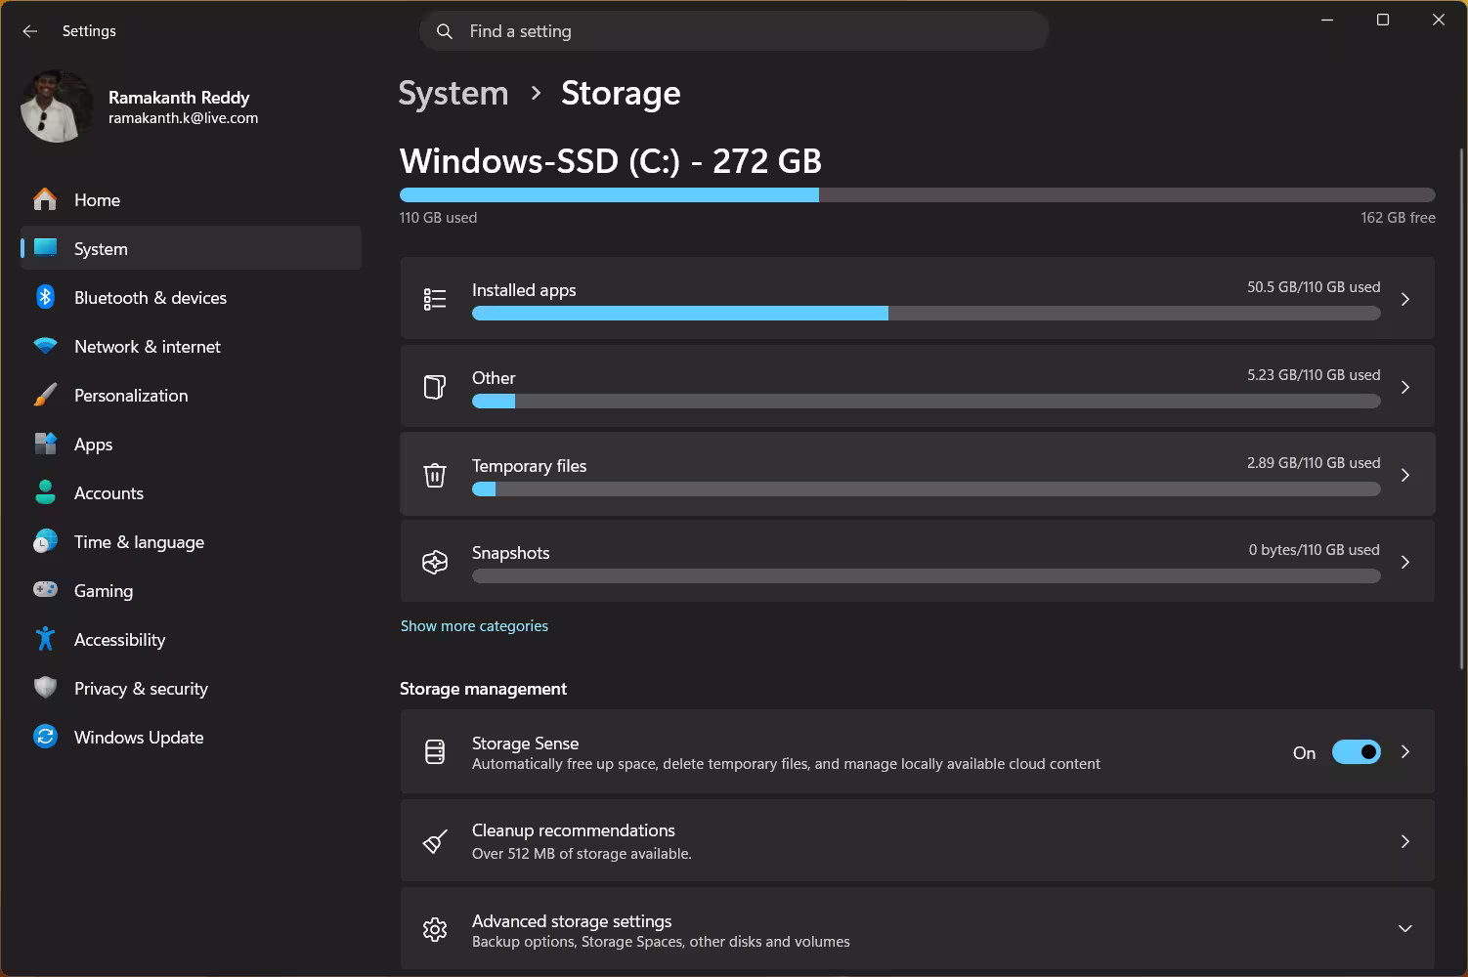Image resolution: width=1468 pixels, height=977 pixels.
Task: Click the ramakanth.k@live.com email text
Action: tap(183, 118)
